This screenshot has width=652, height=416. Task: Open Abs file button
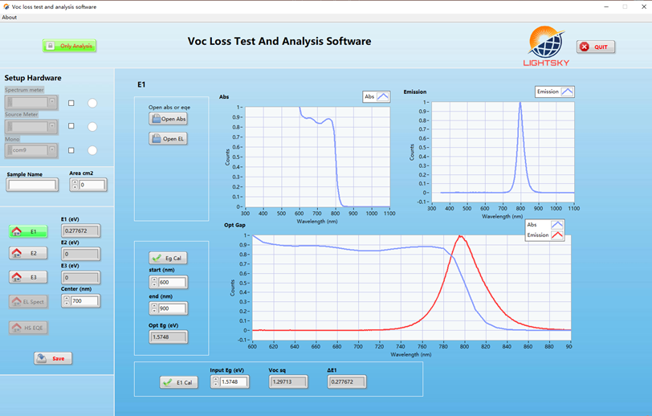[168, 119]
